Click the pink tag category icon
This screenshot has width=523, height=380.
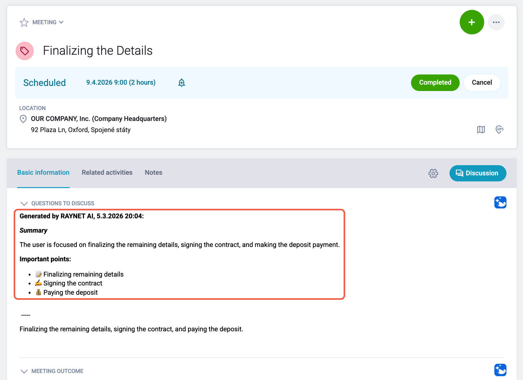click(x=25, y=51)
